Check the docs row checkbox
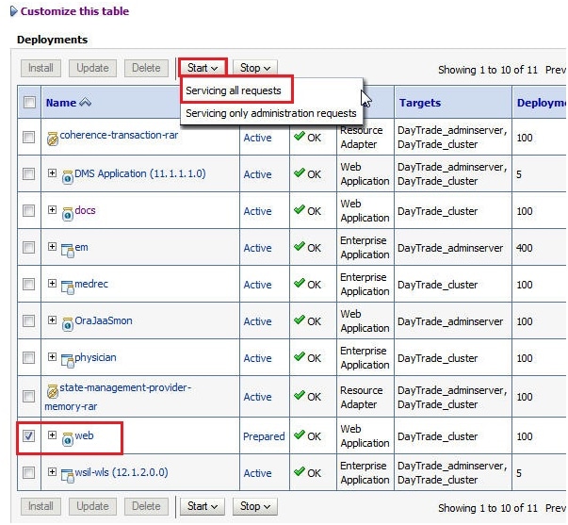Screen dimensions: 568x525 (28, 210)
